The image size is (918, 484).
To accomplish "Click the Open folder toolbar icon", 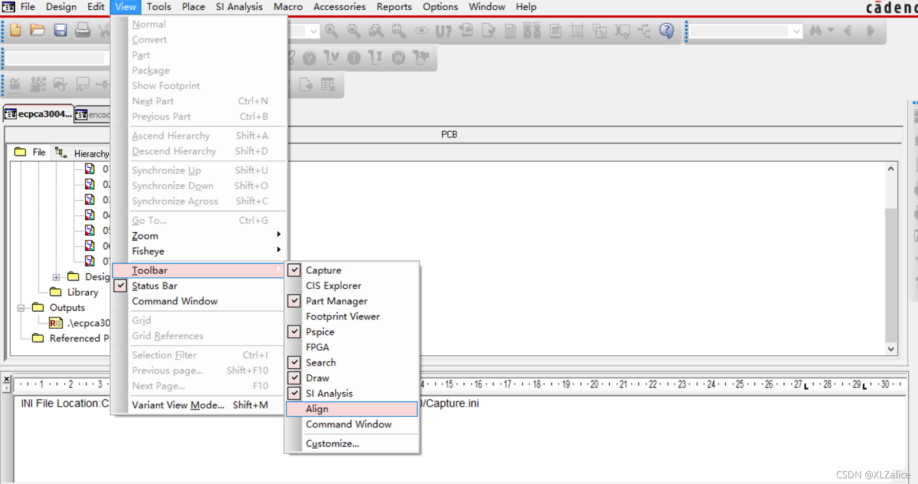I will [37, 30].
